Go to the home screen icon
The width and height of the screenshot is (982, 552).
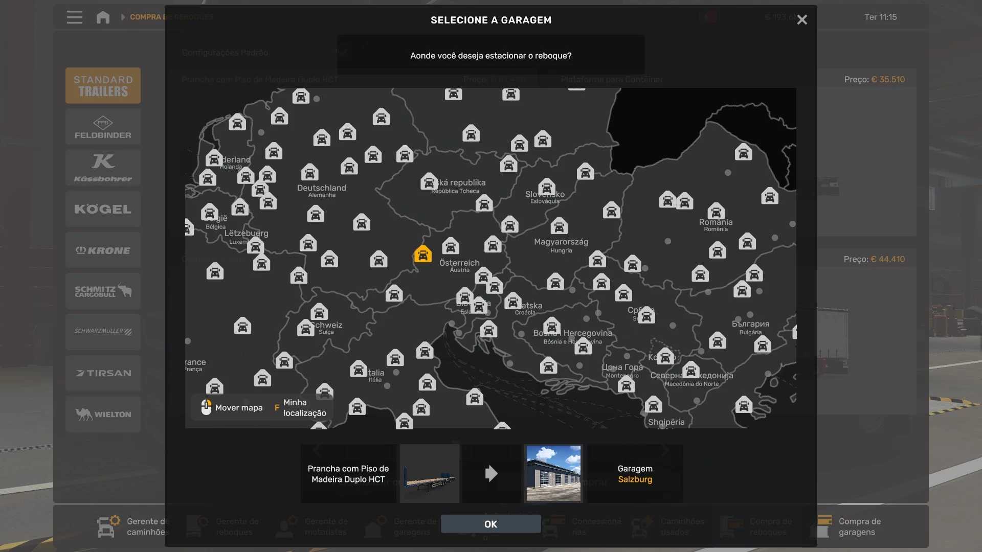[103, 17]
